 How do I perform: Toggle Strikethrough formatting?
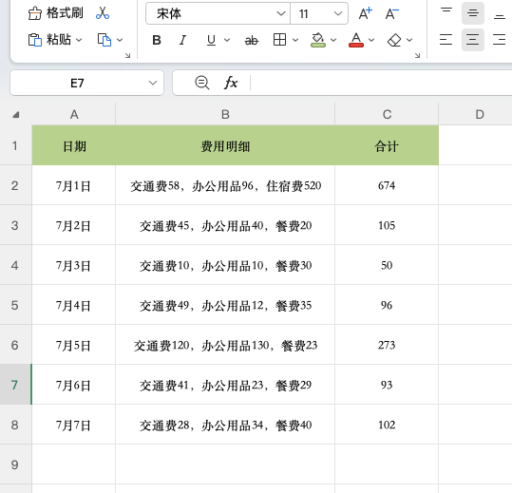252,41
